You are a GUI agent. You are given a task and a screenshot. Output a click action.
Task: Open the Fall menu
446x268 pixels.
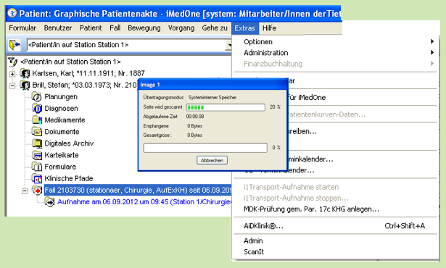(x=115, y=28)
